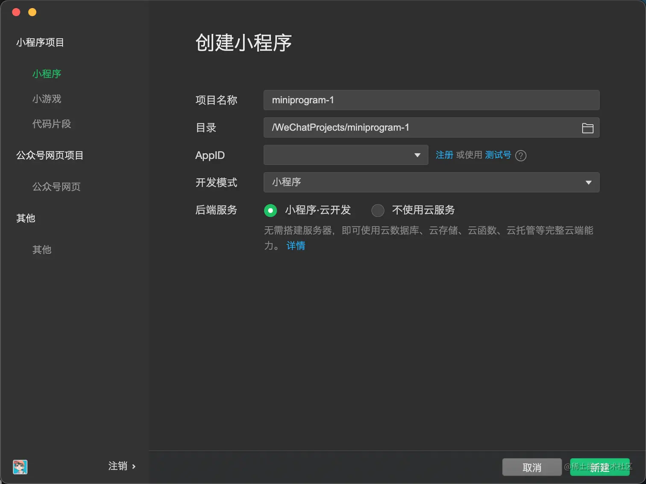The image size is (646, 484).
Task: Expand 注销 chevron at sidebar bottom
Action: pos(134,467)
